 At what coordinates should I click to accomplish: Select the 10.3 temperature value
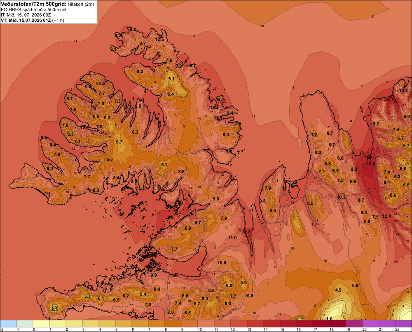341,197
